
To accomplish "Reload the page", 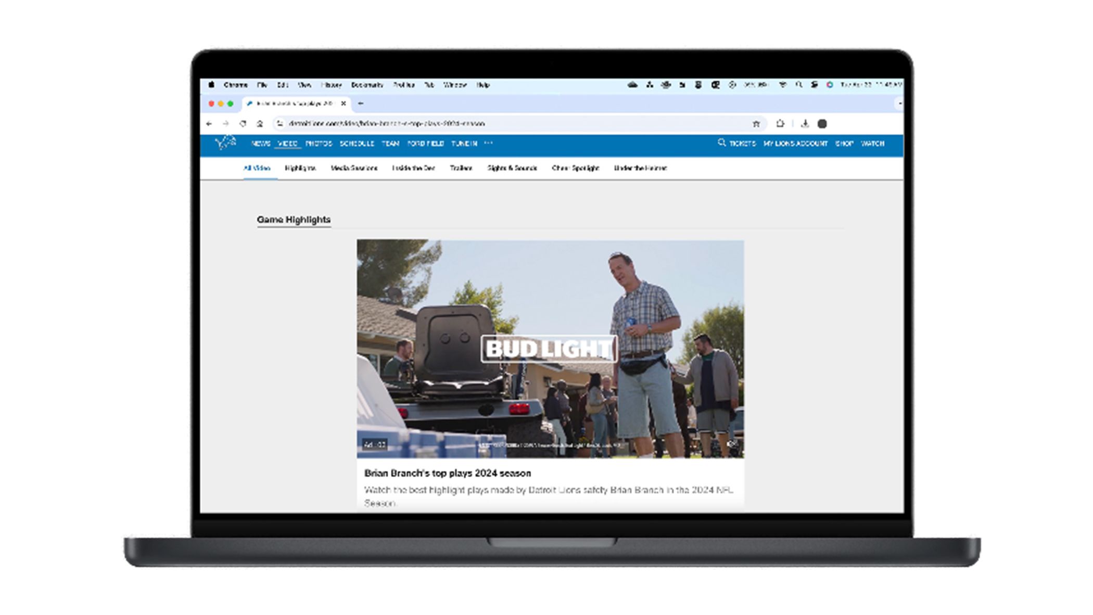I will pyautogui.click(x=243, y=124).
